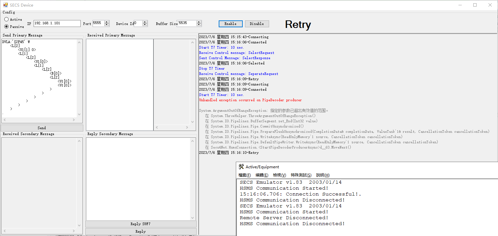
Task: Click the SECS Device title bar icon
Action: pos(5,5)
